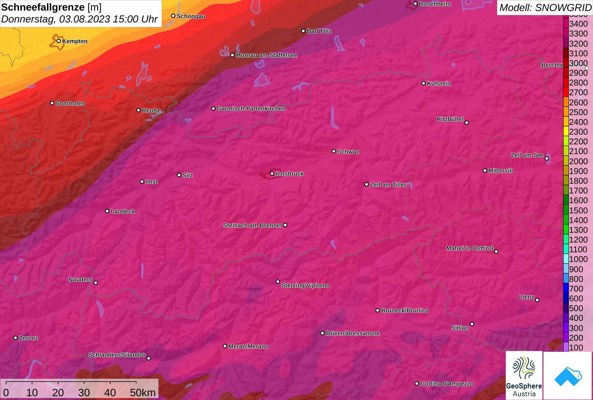Click the Sillian location dot
This screenshot has height=400, width=593.
[472, 324]
